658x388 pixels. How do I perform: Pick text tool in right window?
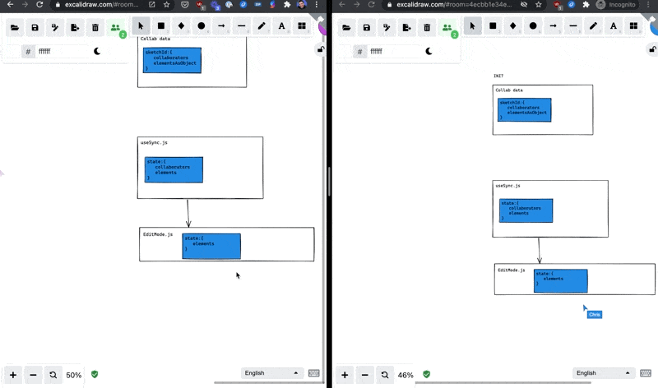pos(614,26)
